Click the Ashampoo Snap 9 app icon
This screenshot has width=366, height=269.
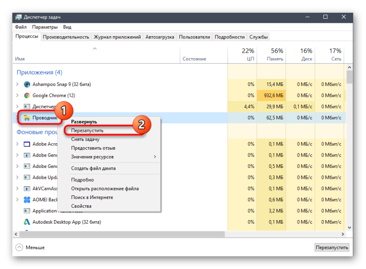click(x=27, y=84)
